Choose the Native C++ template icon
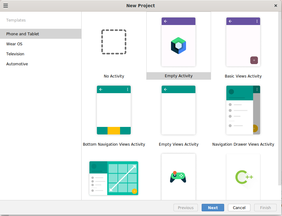 [x=243, y=177]
